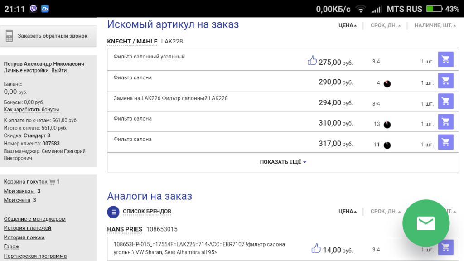Add the 294,00 руб. LAK226 replacement to cart
Image resolution: width=464 pixels, height=261 pixels.
tap(445, 101)
